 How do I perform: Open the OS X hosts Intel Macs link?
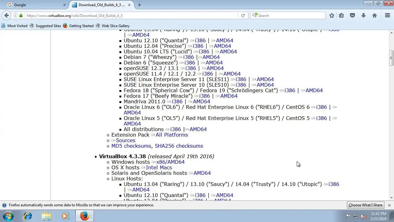tap(159, 167)
